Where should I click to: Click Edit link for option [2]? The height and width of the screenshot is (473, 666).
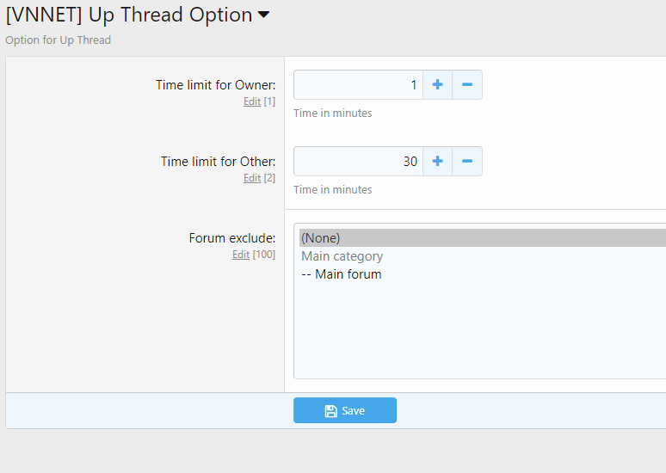click(x=251, y=178)
